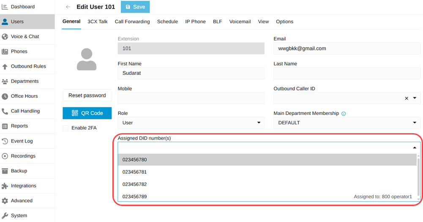Click the System wrench icon

click(5, 216)
